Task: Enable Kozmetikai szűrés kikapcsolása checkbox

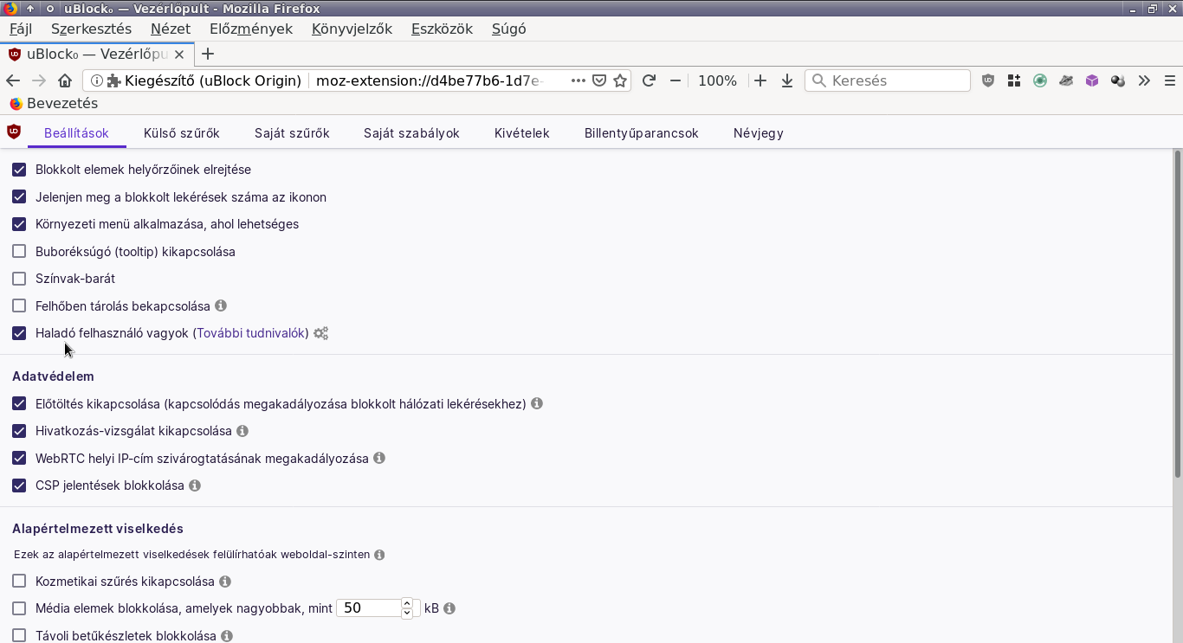Action: pyautogui.click(x=19, y=582)
